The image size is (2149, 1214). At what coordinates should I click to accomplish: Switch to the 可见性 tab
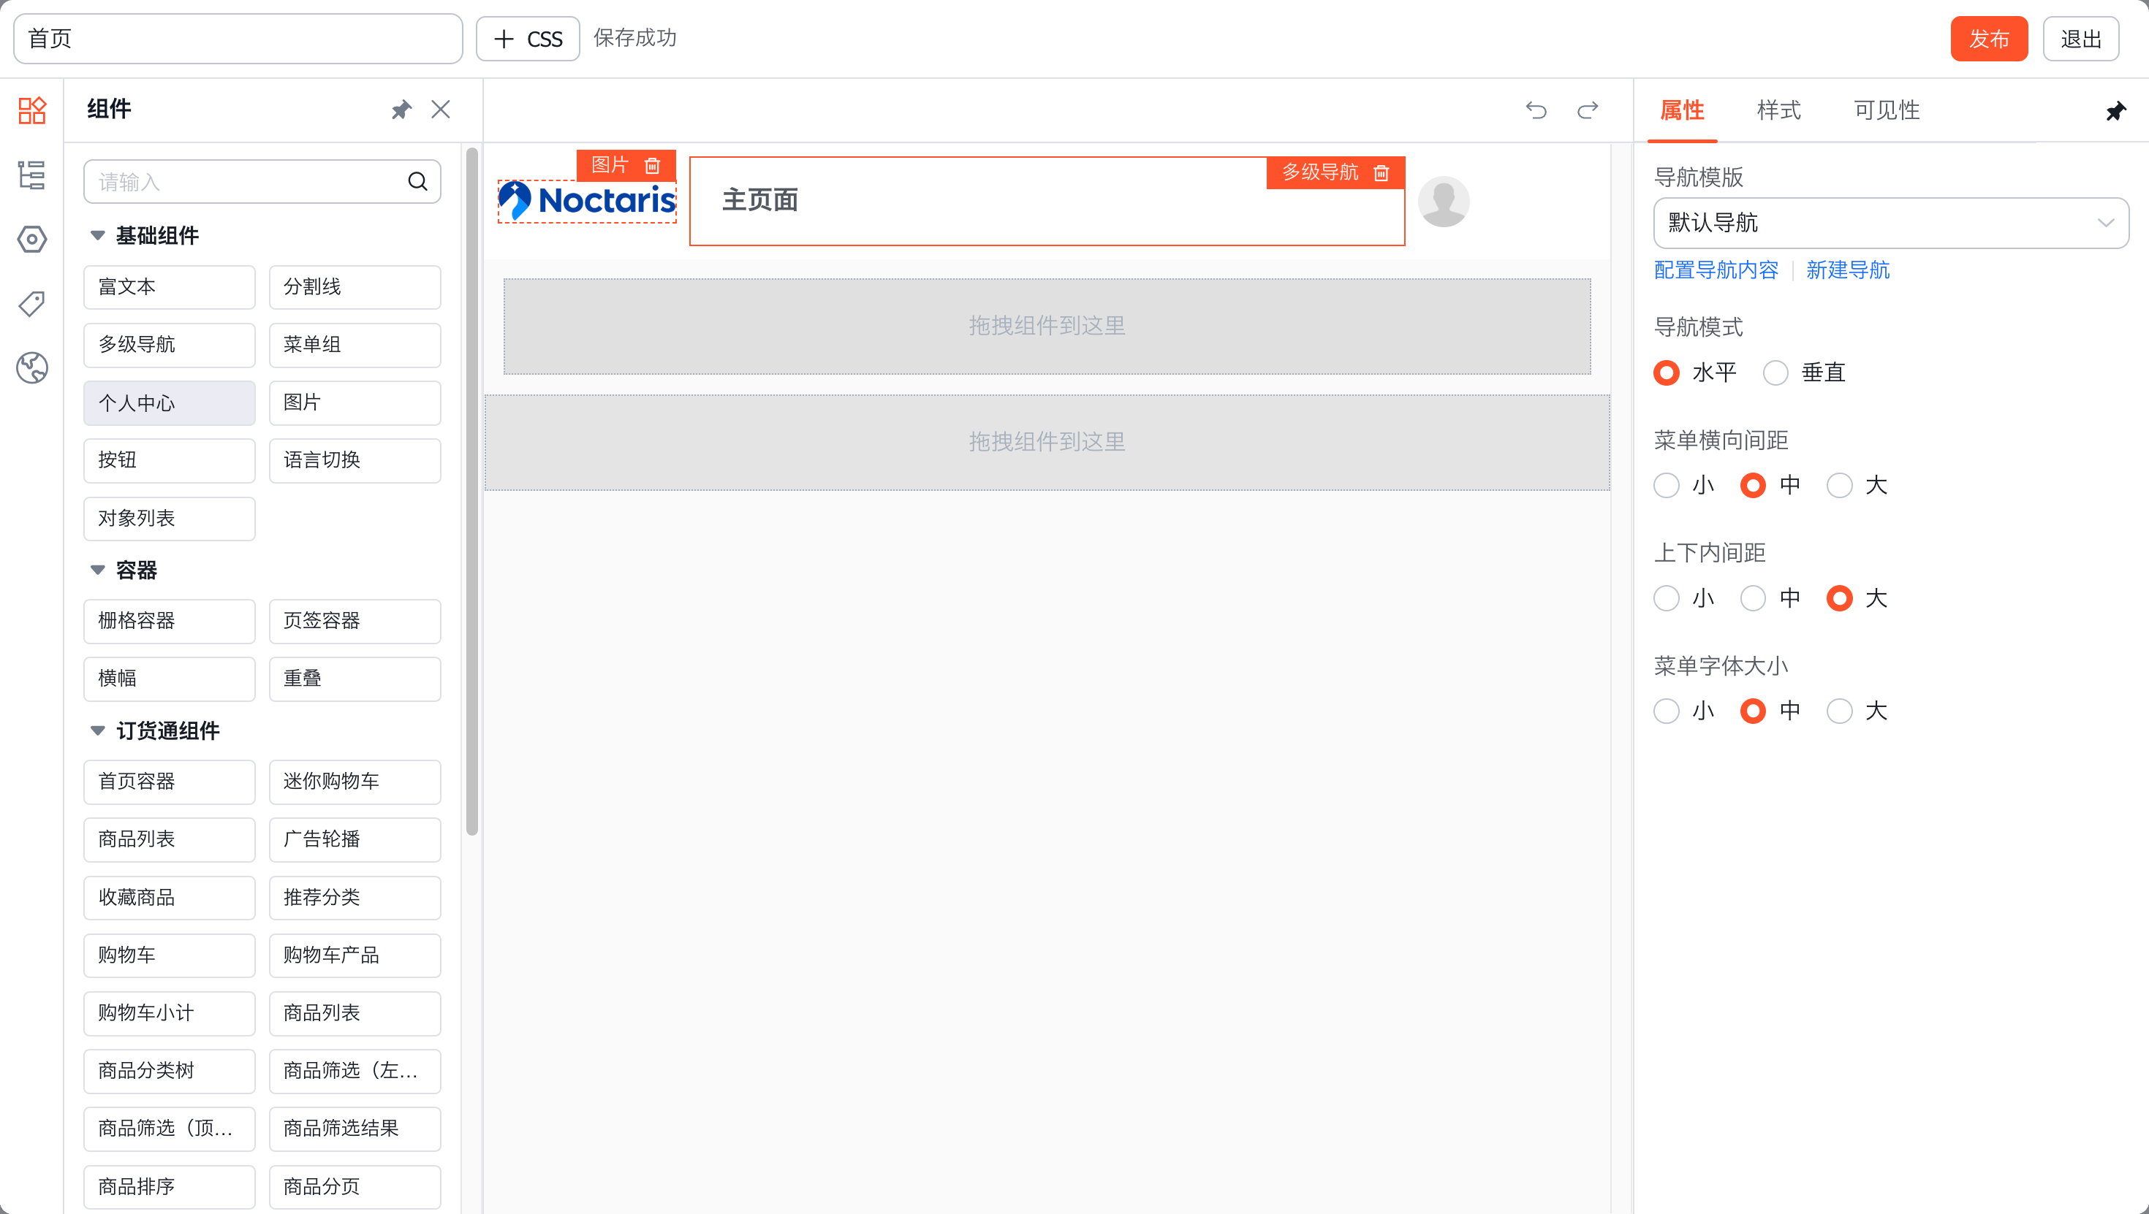(x=1886, y=110)
